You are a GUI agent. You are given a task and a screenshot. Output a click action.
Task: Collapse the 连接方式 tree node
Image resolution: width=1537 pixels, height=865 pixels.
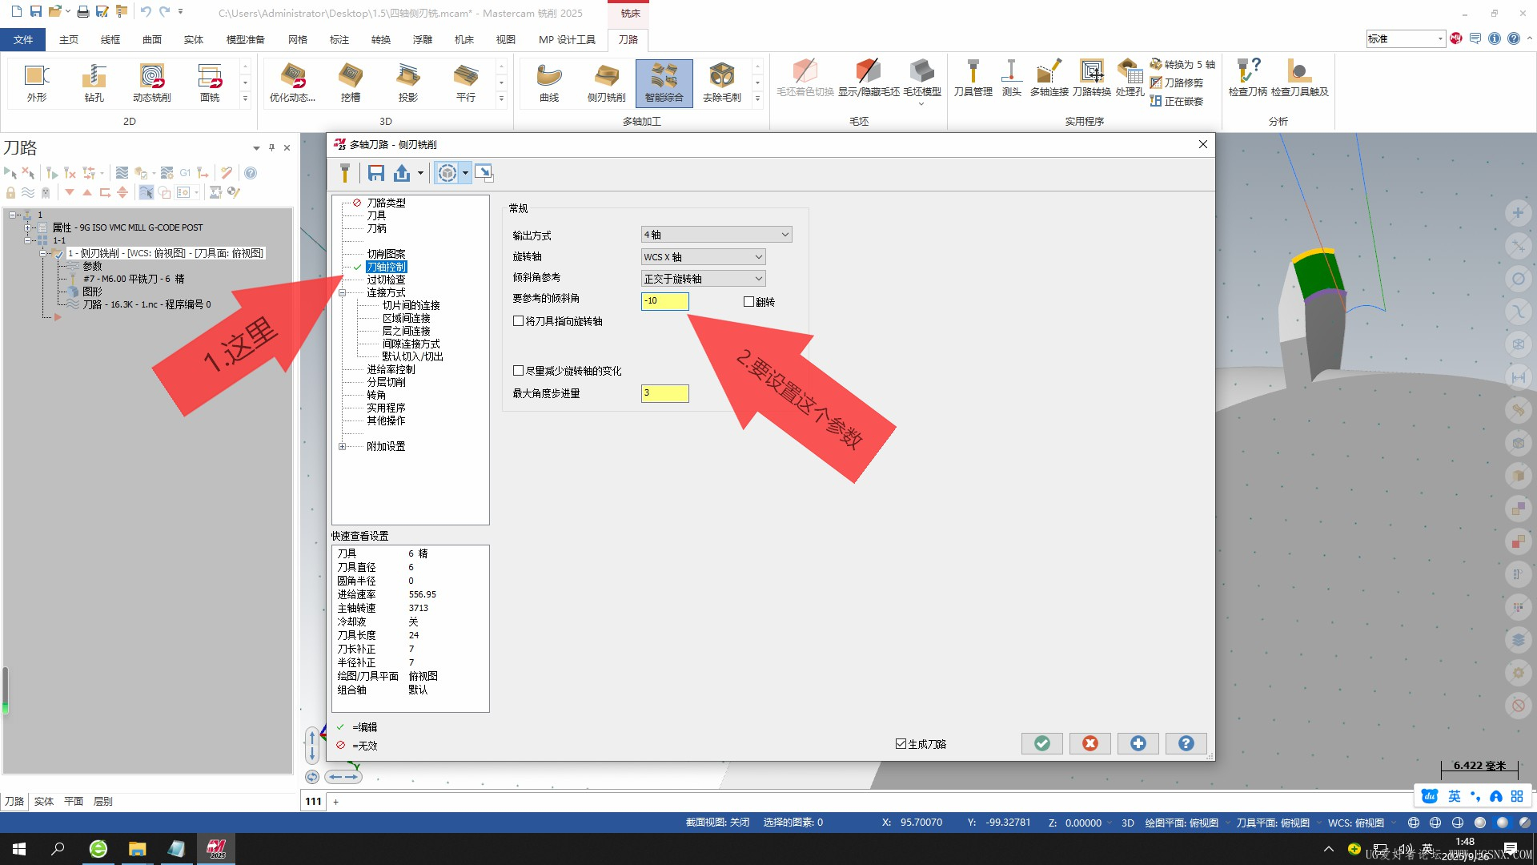(343, 293)
